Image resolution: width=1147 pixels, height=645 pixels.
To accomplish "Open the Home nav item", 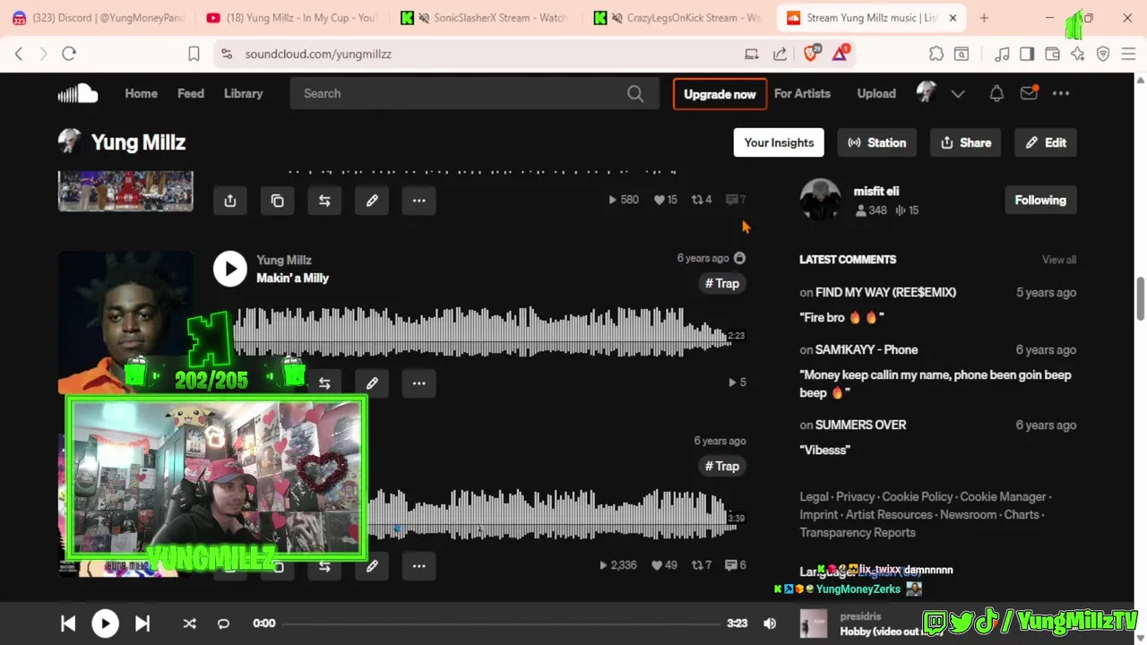I will (x=141, y=93).
